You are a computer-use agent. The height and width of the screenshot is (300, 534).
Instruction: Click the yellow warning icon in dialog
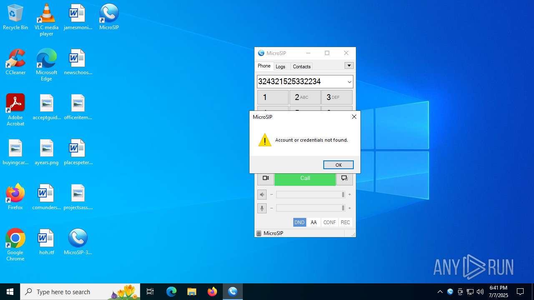click(264, 140)
